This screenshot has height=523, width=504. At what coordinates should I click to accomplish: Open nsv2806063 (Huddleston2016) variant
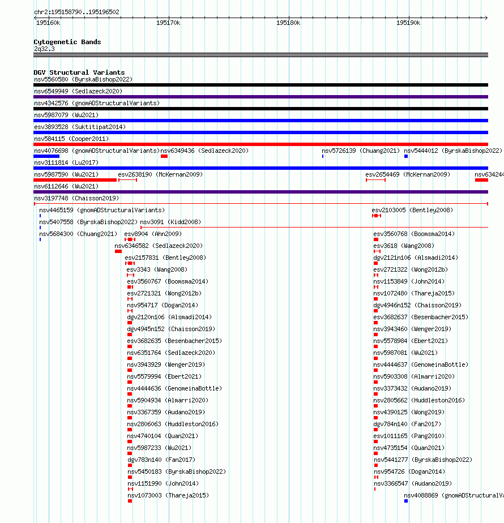pyautogui.click(x=173, y=424)
